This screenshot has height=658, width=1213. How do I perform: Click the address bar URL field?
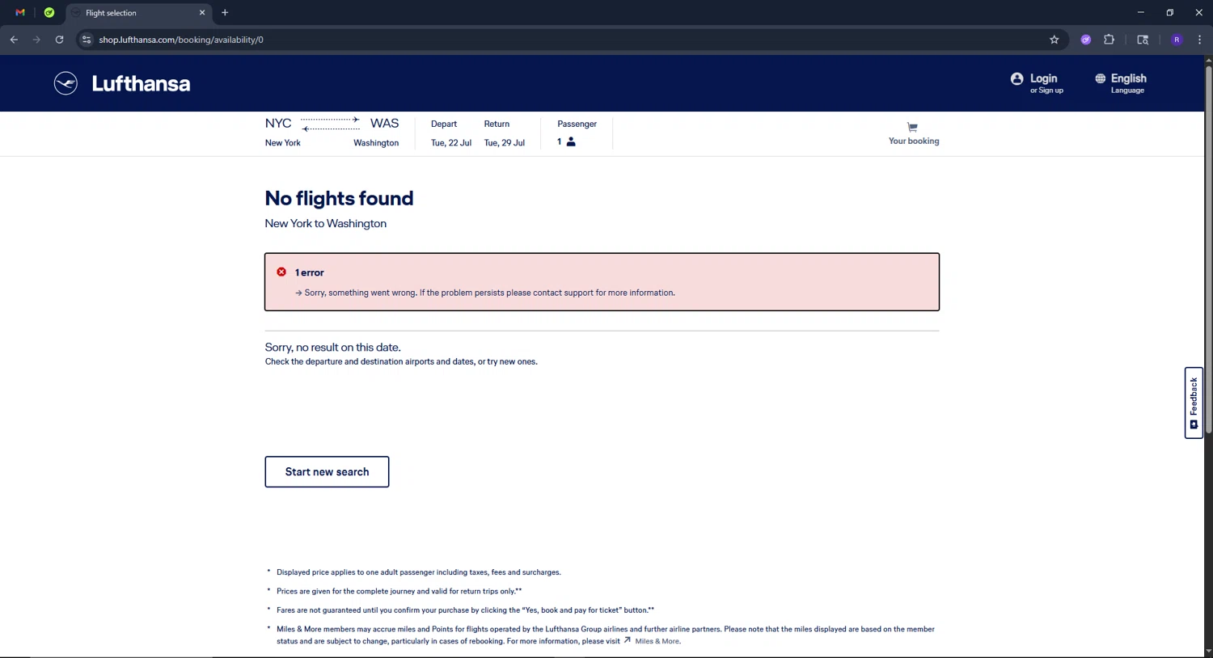click(x=566, y=40)
